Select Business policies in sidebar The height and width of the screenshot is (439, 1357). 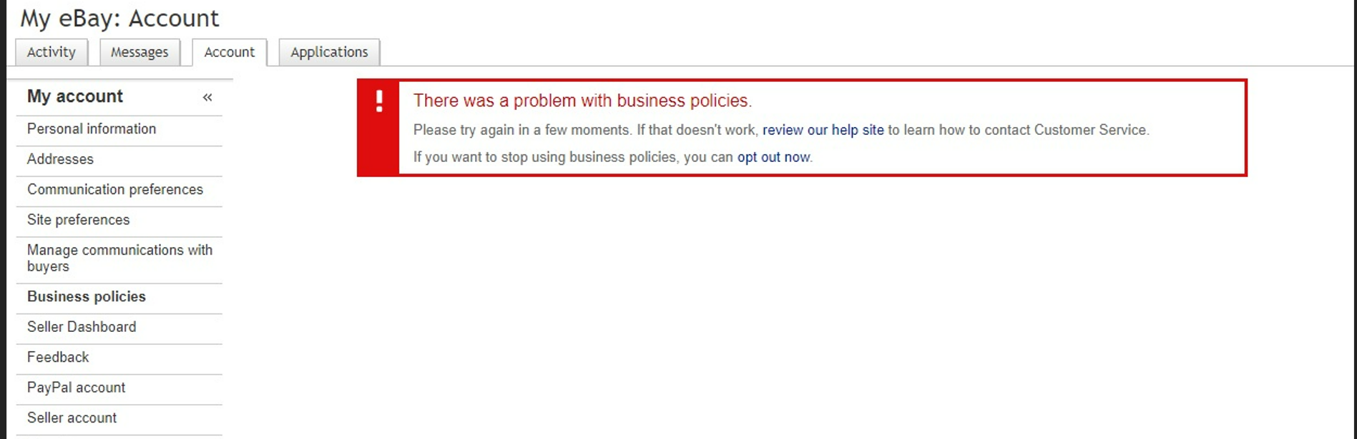87,297
